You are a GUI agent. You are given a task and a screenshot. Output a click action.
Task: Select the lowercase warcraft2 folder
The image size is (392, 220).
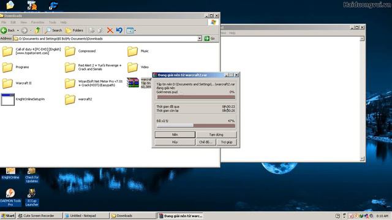coord(78,99)
